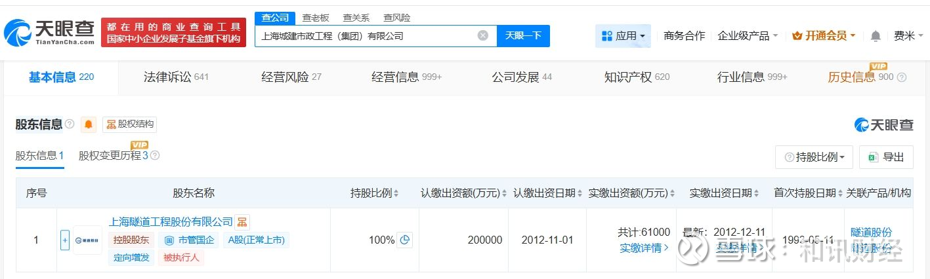This screenshot has height=279, width=930.
Task: Open the 法律诉讼 tab
Action: (176, 77)
